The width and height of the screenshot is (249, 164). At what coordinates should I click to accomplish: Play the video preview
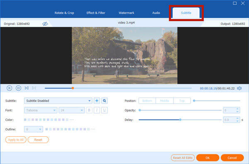9,88
